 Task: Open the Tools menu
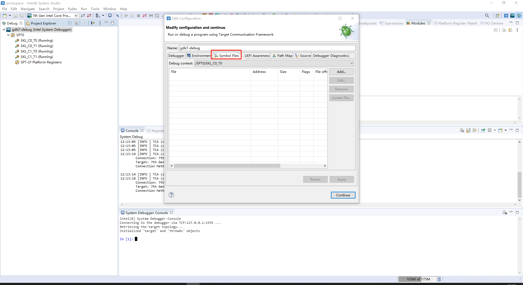95,9
